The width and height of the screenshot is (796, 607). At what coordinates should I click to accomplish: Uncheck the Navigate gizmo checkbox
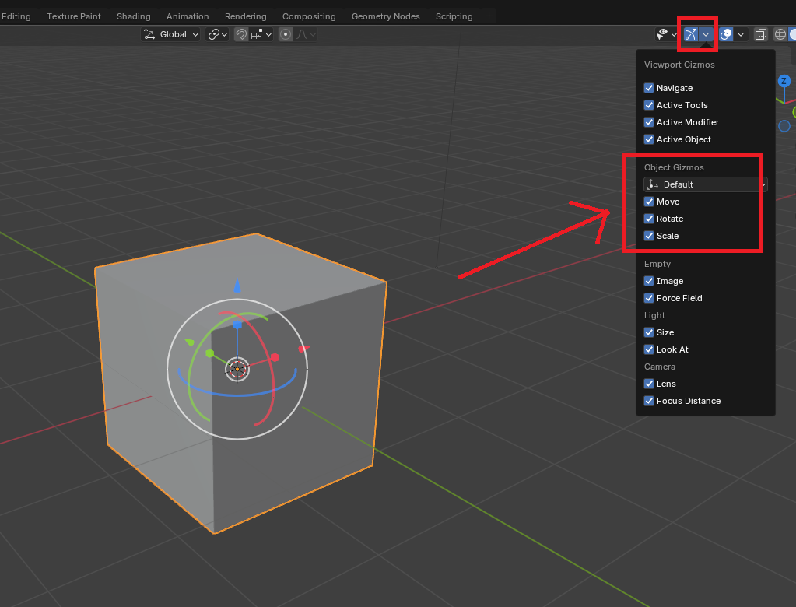pos(649,88)
